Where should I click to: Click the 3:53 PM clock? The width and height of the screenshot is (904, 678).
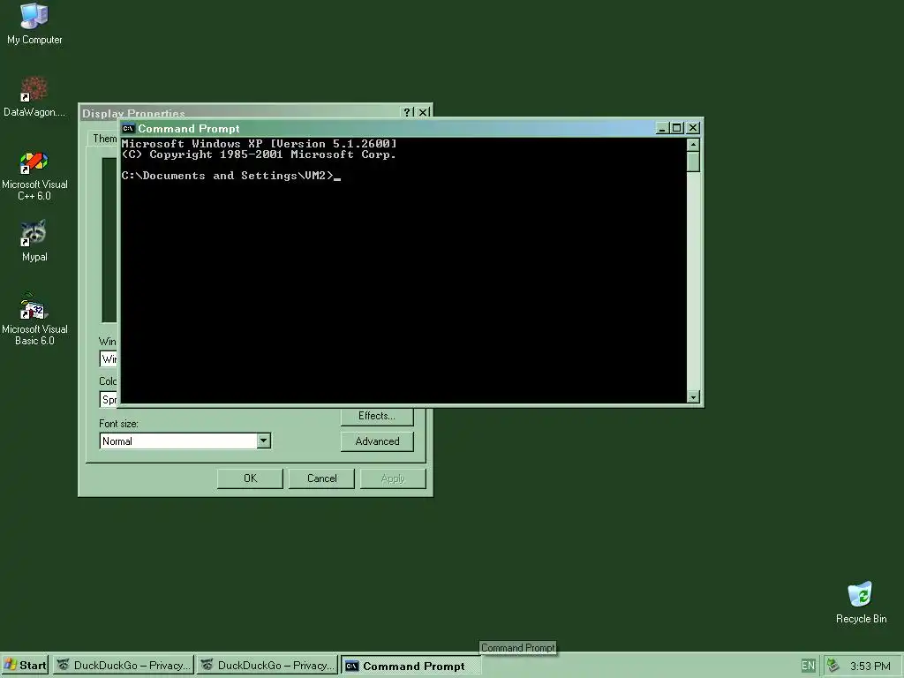pos(870,667)
